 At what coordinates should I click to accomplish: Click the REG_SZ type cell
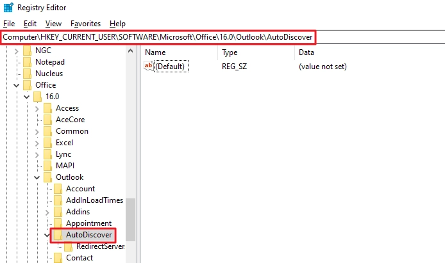[235, 67]
